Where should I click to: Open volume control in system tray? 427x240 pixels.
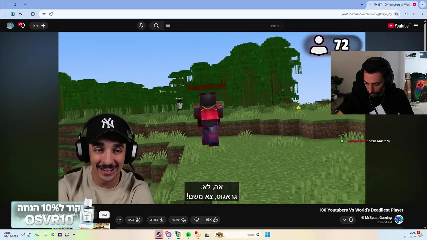pyautogui.click(x=23, y=235)
